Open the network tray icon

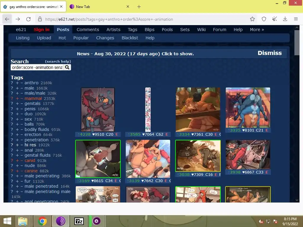(x=268, y=221)
